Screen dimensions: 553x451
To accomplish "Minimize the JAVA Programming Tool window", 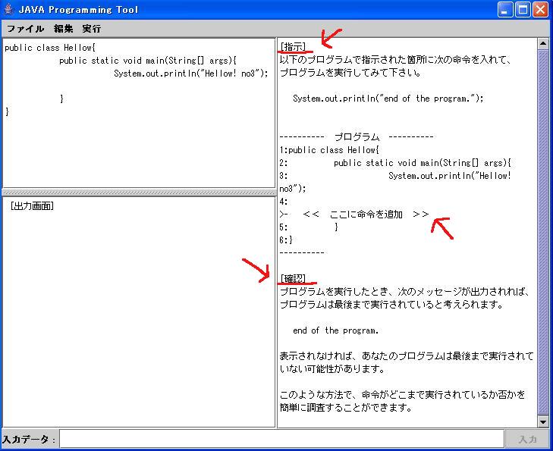I will (505, 10).
